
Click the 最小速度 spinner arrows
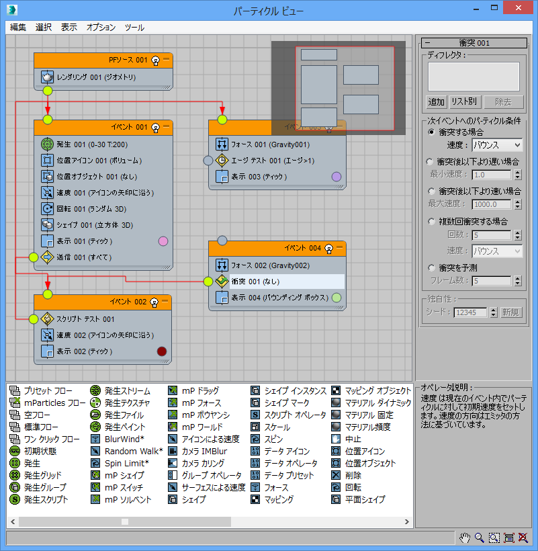point(518,175)
